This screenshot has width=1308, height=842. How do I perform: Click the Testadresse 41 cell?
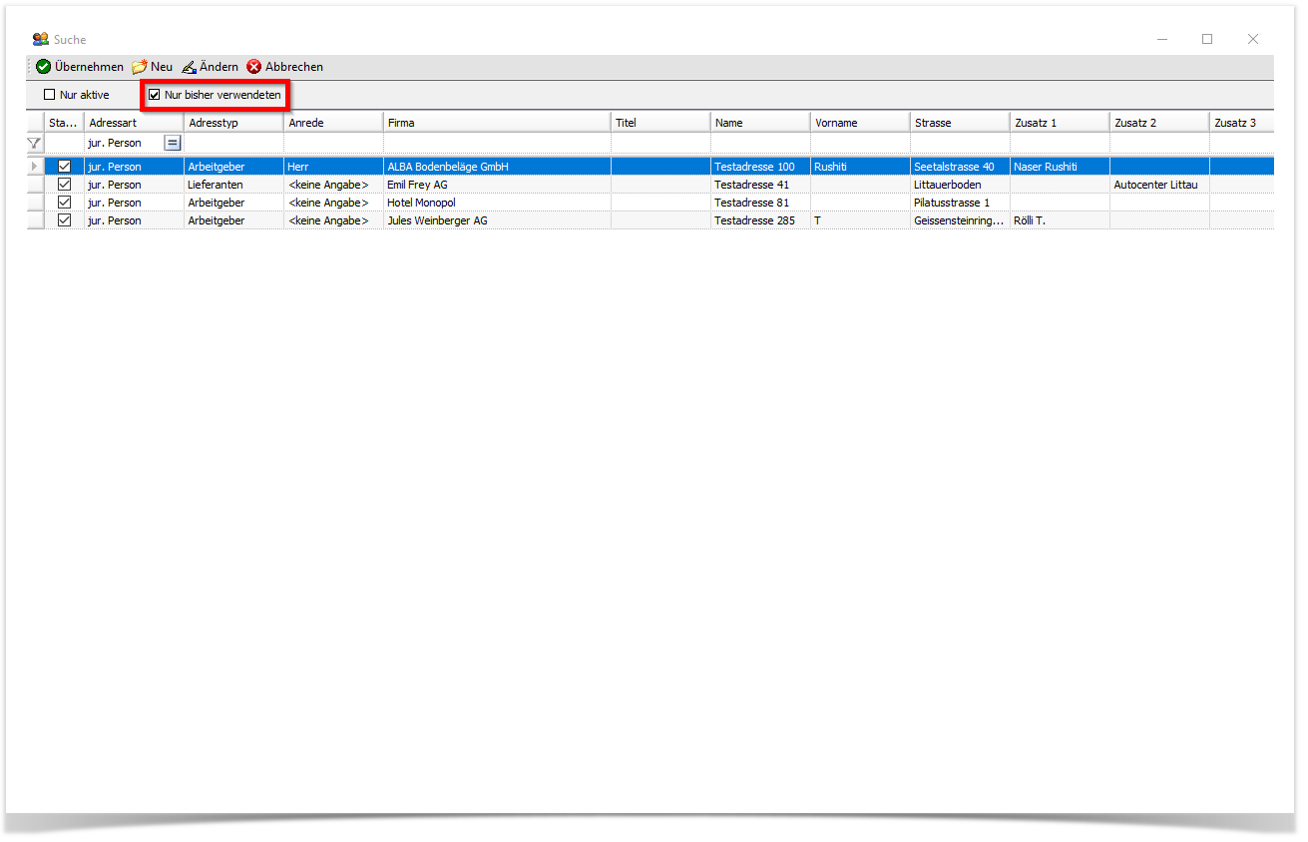761,185
